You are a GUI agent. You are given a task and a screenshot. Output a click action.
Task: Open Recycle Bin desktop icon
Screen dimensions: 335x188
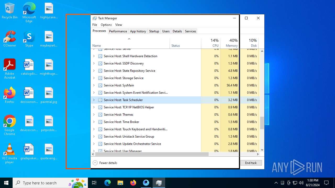point(10,11)
